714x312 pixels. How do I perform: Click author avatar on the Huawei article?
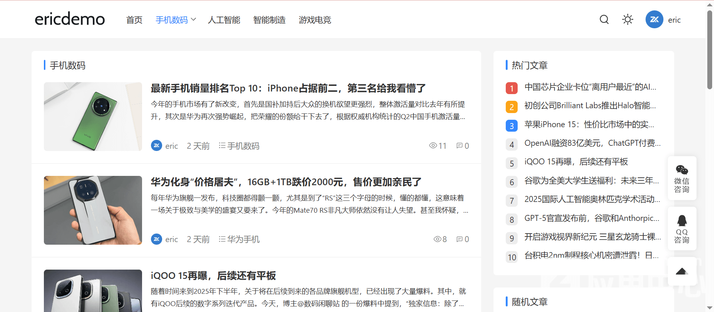click(157, 239)
